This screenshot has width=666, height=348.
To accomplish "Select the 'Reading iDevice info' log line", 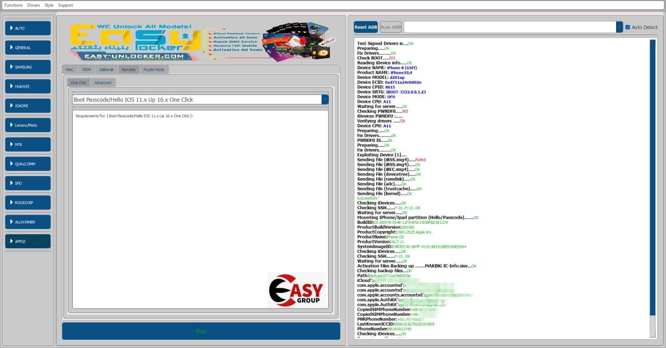I will tap(385, 63).
